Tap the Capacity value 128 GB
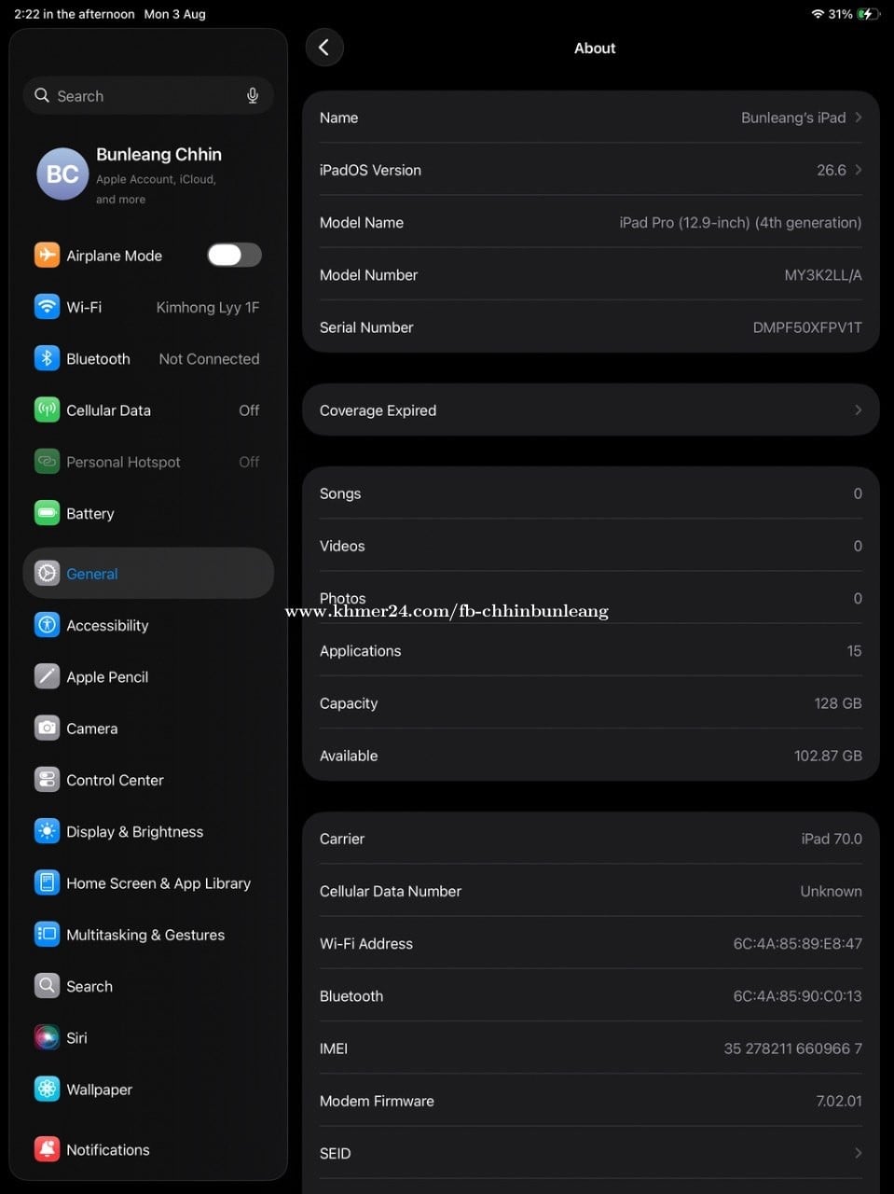The width and height of the screenshot is (894, 1194). pos(838,703)
